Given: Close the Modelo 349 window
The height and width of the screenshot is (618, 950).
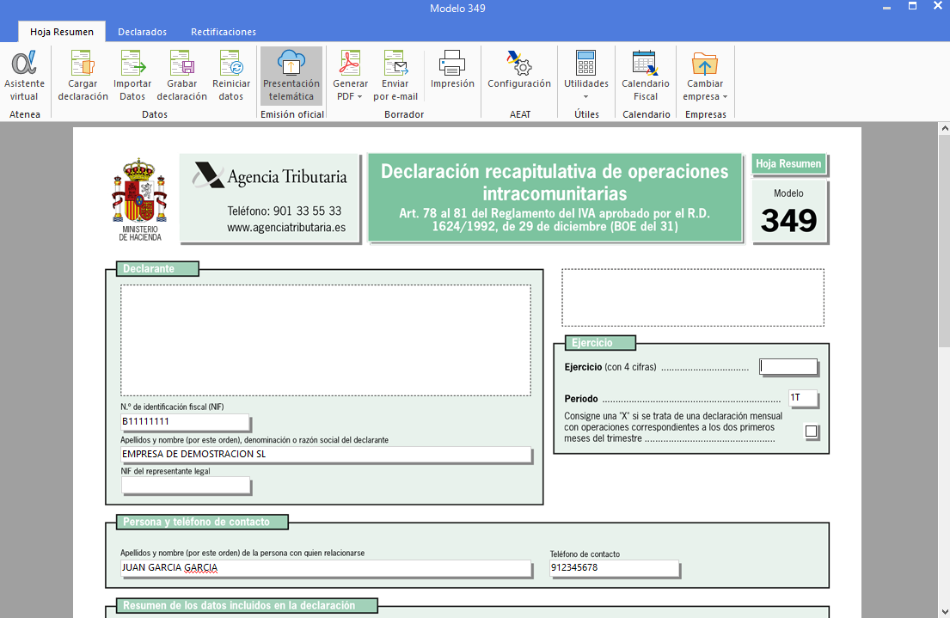Looking at the screenshot, I should pos(938,6).
